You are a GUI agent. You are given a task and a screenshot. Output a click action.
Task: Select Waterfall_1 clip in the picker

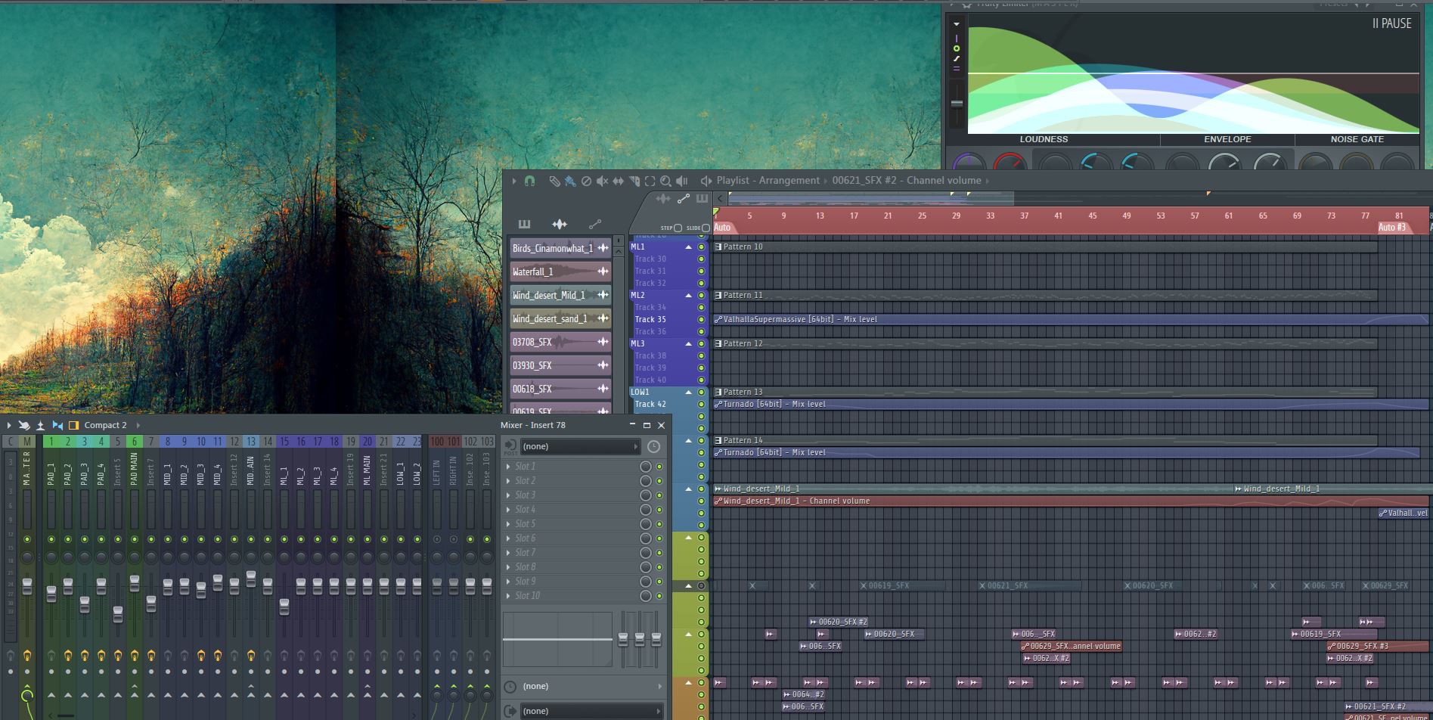tap(560, 272)
